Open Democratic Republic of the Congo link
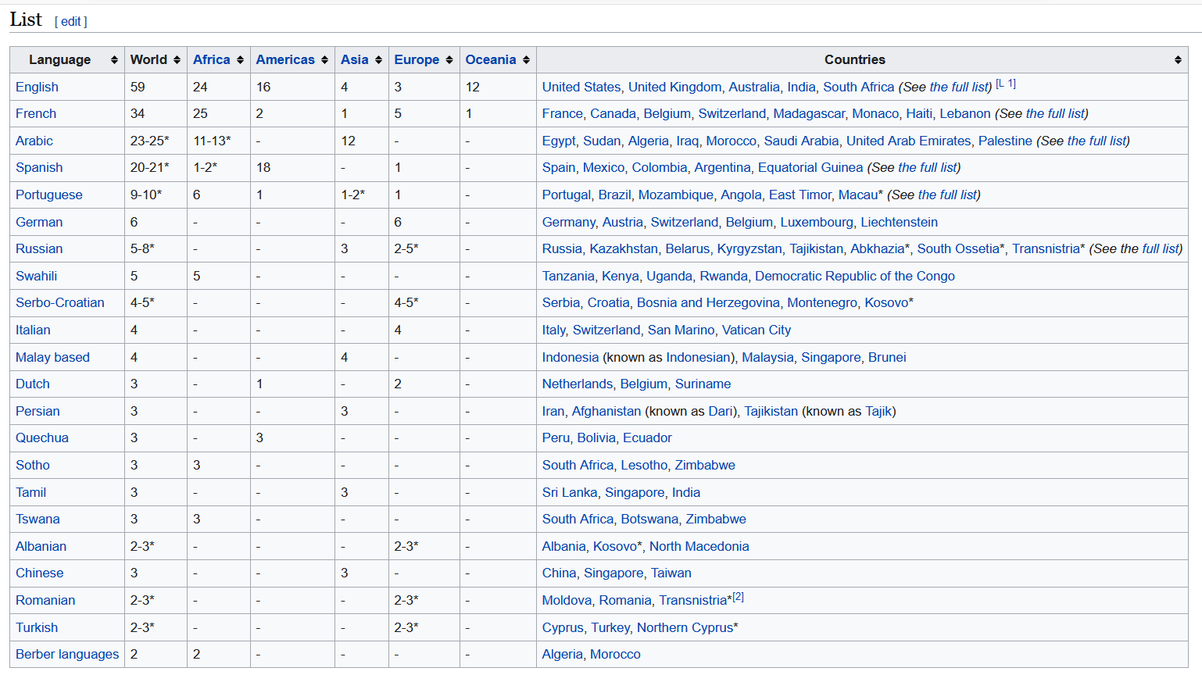Screen dimensions: 1202x675 [855, 276]
